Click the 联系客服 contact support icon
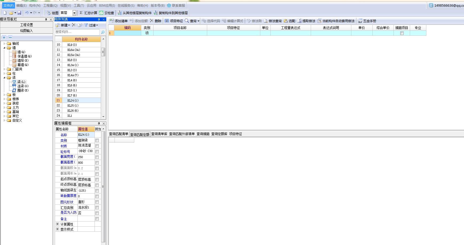 [169, 5]
